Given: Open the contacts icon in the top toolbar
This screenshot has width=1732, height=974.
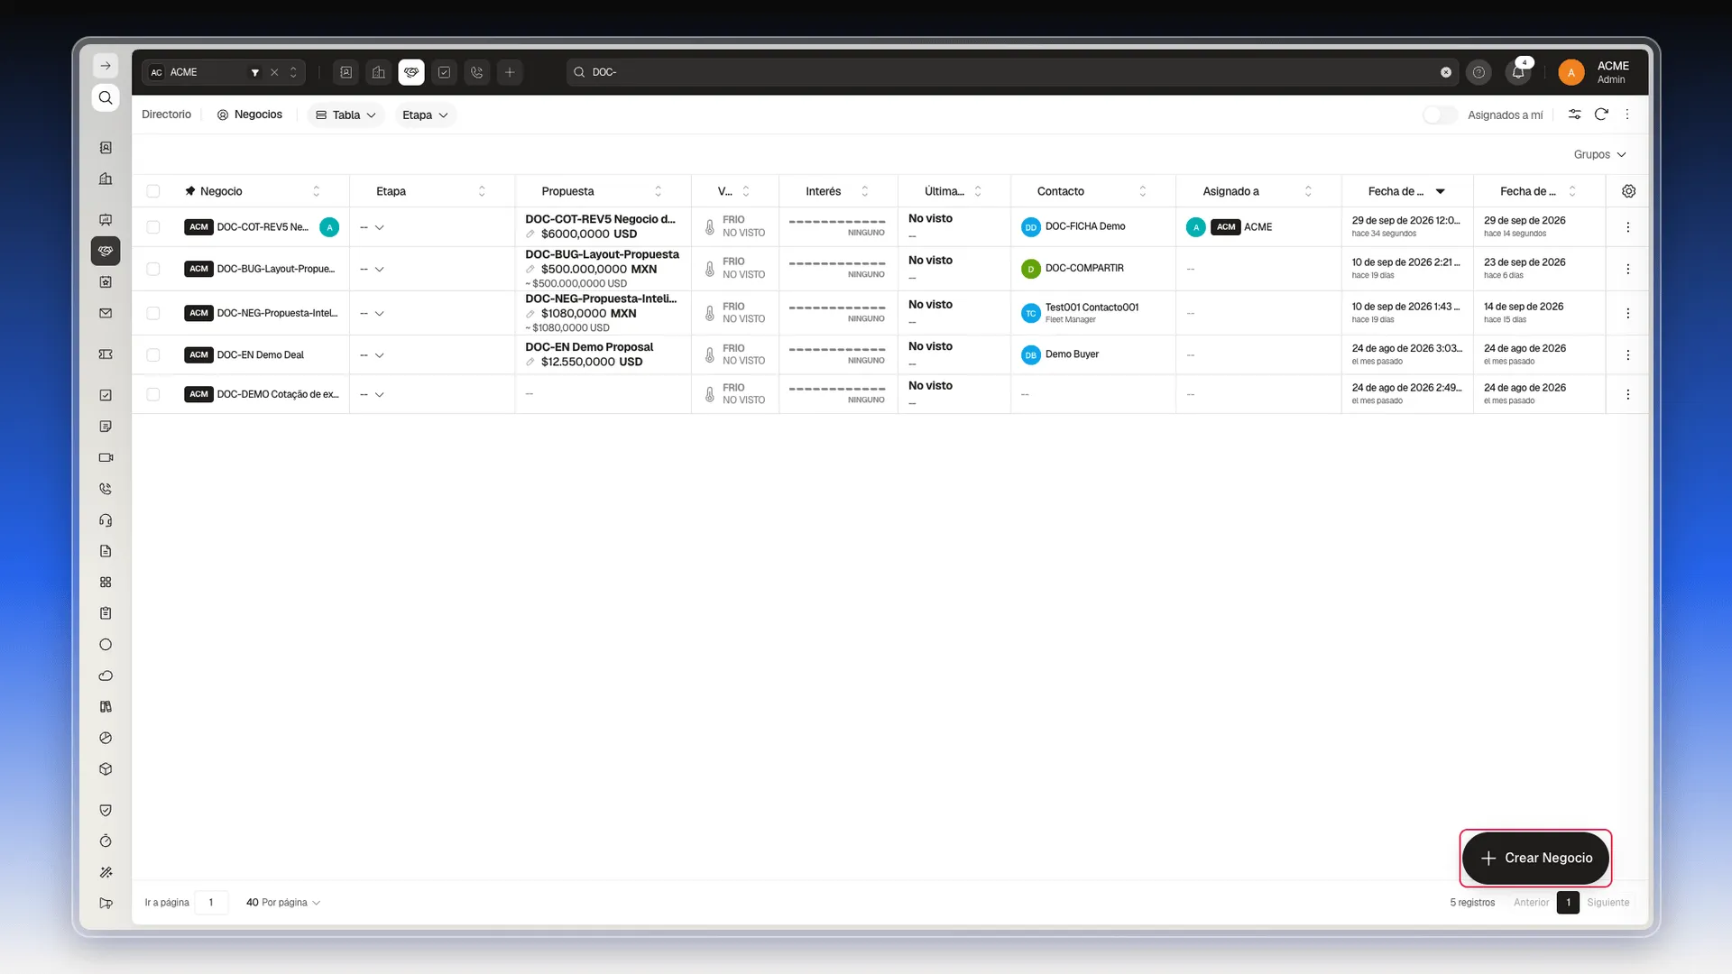Looking at the screenshot, I should (346, 72).
